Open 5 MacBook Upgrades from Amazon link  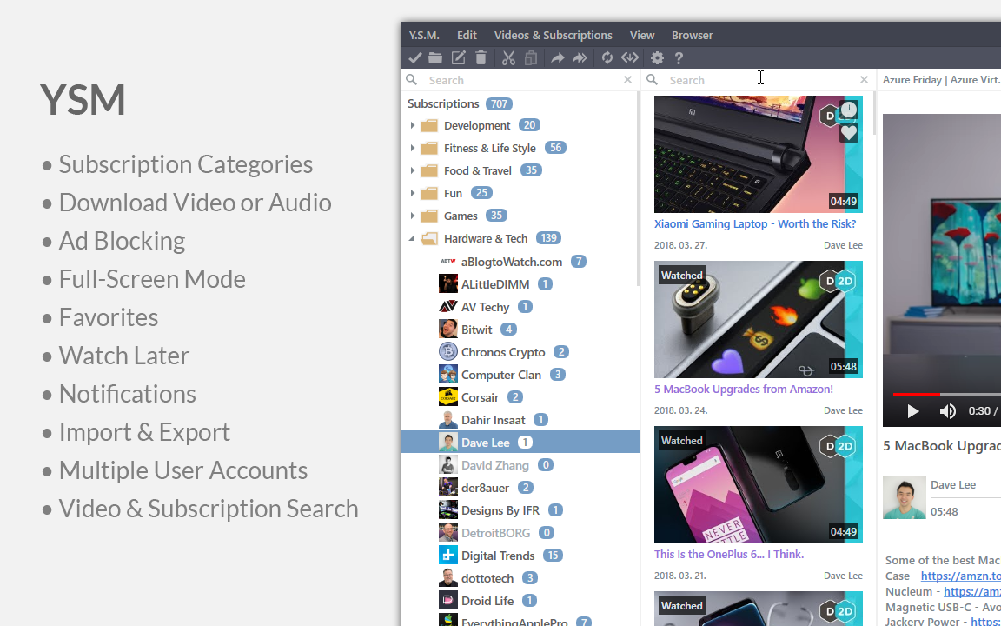[744, 389]
